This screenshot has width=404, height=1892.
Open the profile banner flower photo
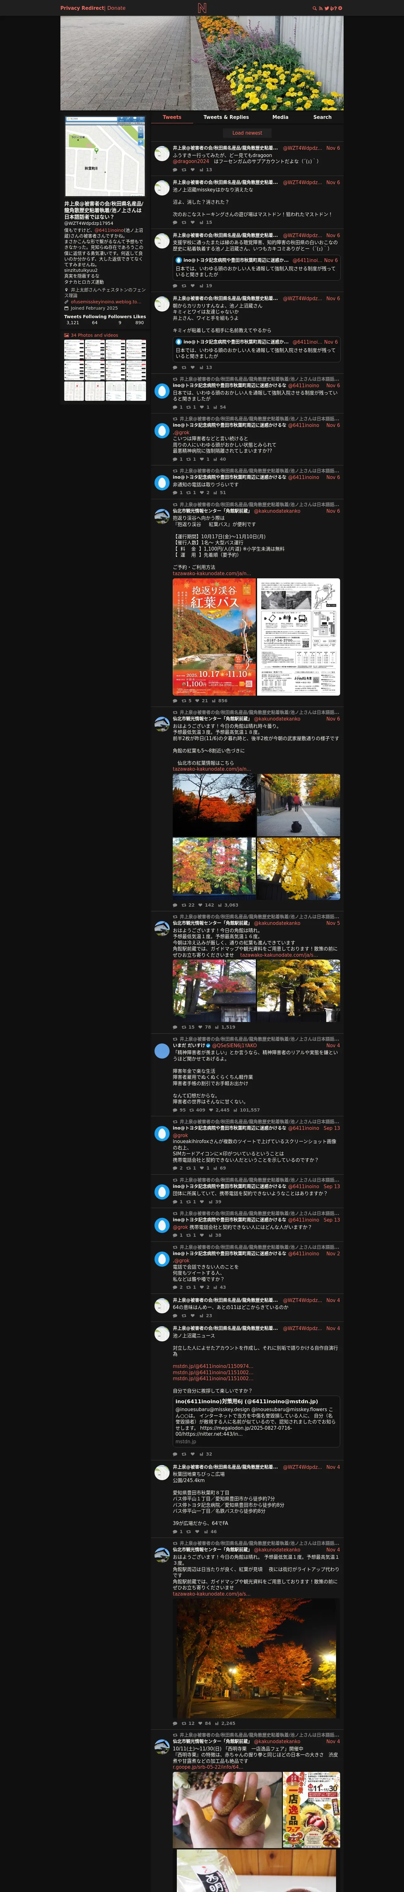202,63
